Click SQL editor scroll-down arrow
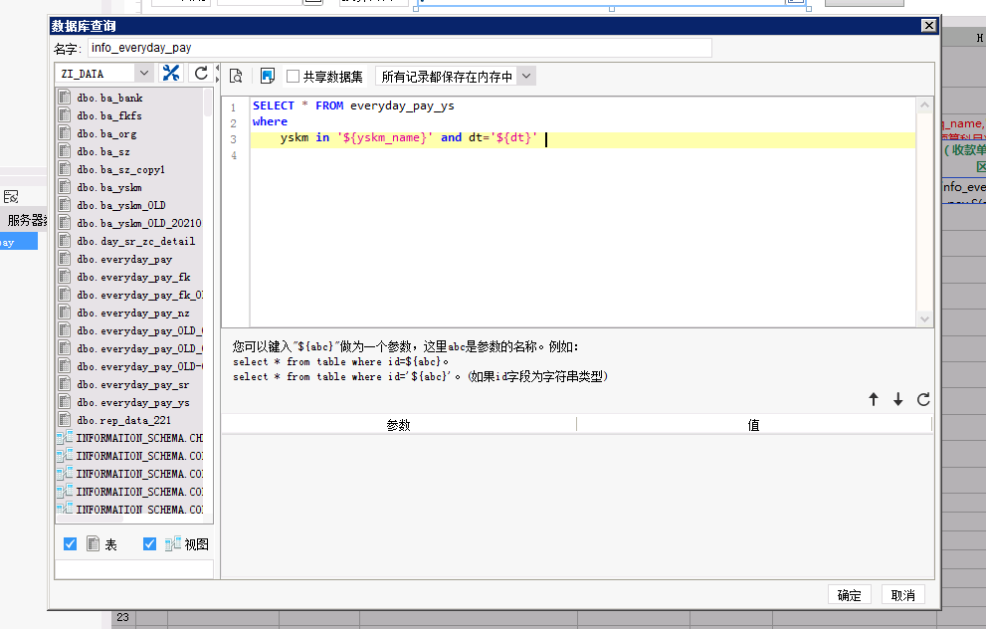The width and height of the screenshot is (986, 629). pos(924,318)
